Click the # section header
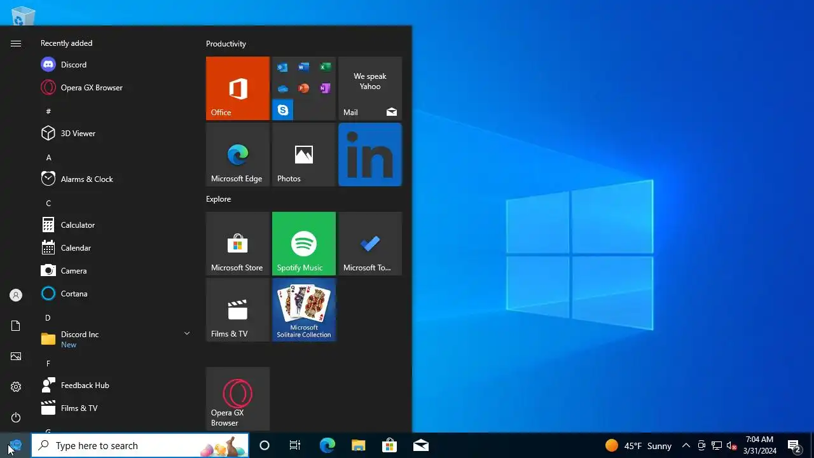This screenshot has width=814, height=458. click(x=48, y=111)
